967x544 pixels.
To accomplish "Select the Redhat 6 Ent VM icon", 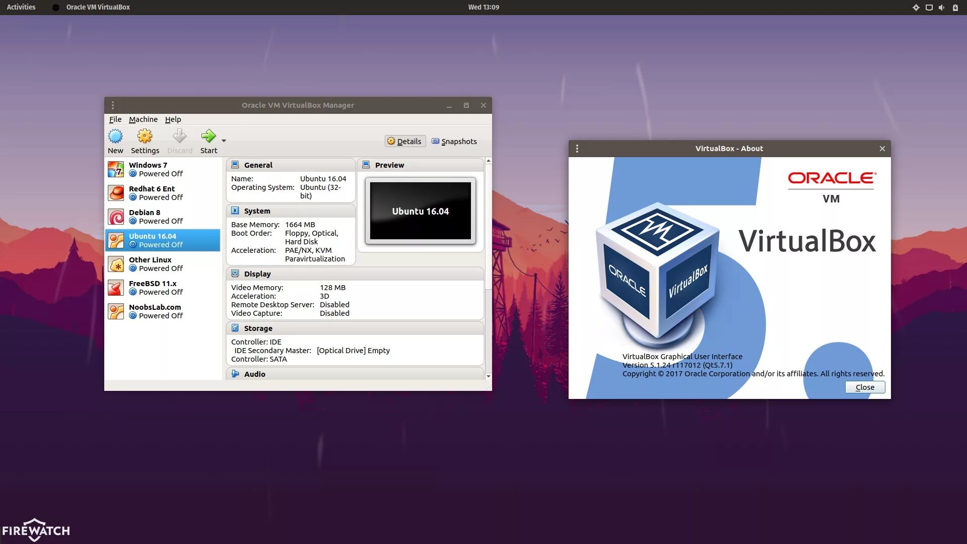I will [x=116, y=193].
